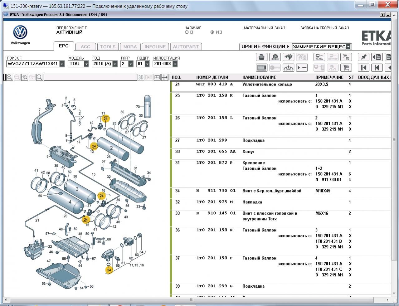
Task: Click the printer icon in the toolbar
Action: pyautogui.click(x=261, y=57)
